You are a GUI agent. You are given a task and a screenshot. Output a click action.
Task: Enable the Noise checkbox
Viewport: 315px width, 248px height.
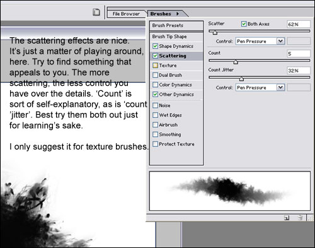tap(155, 105)
